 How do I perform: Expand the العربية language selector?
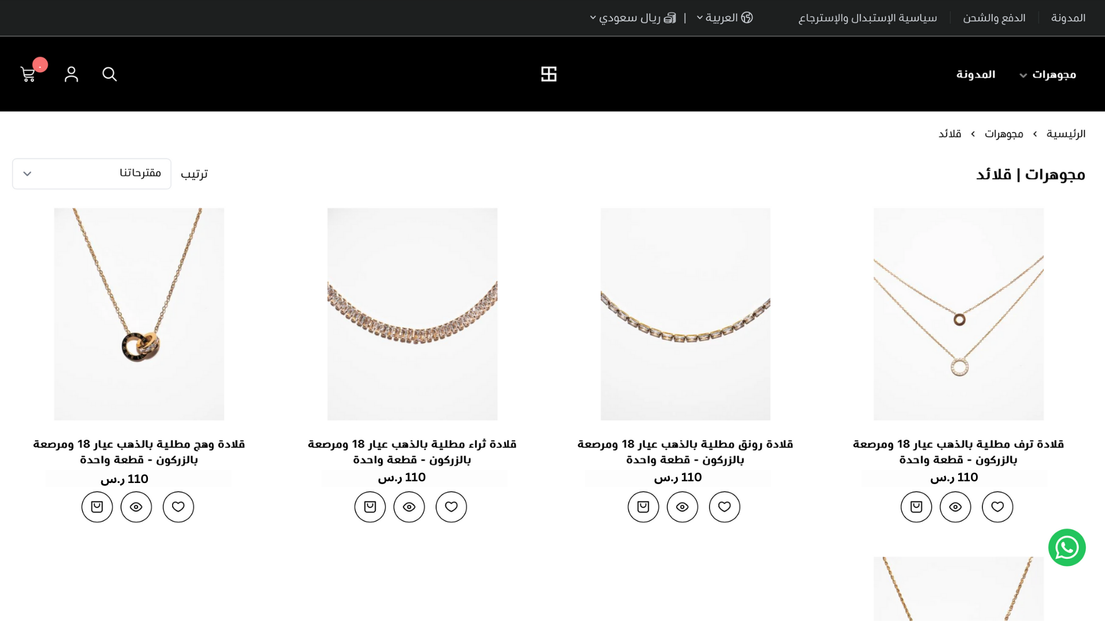724,18
